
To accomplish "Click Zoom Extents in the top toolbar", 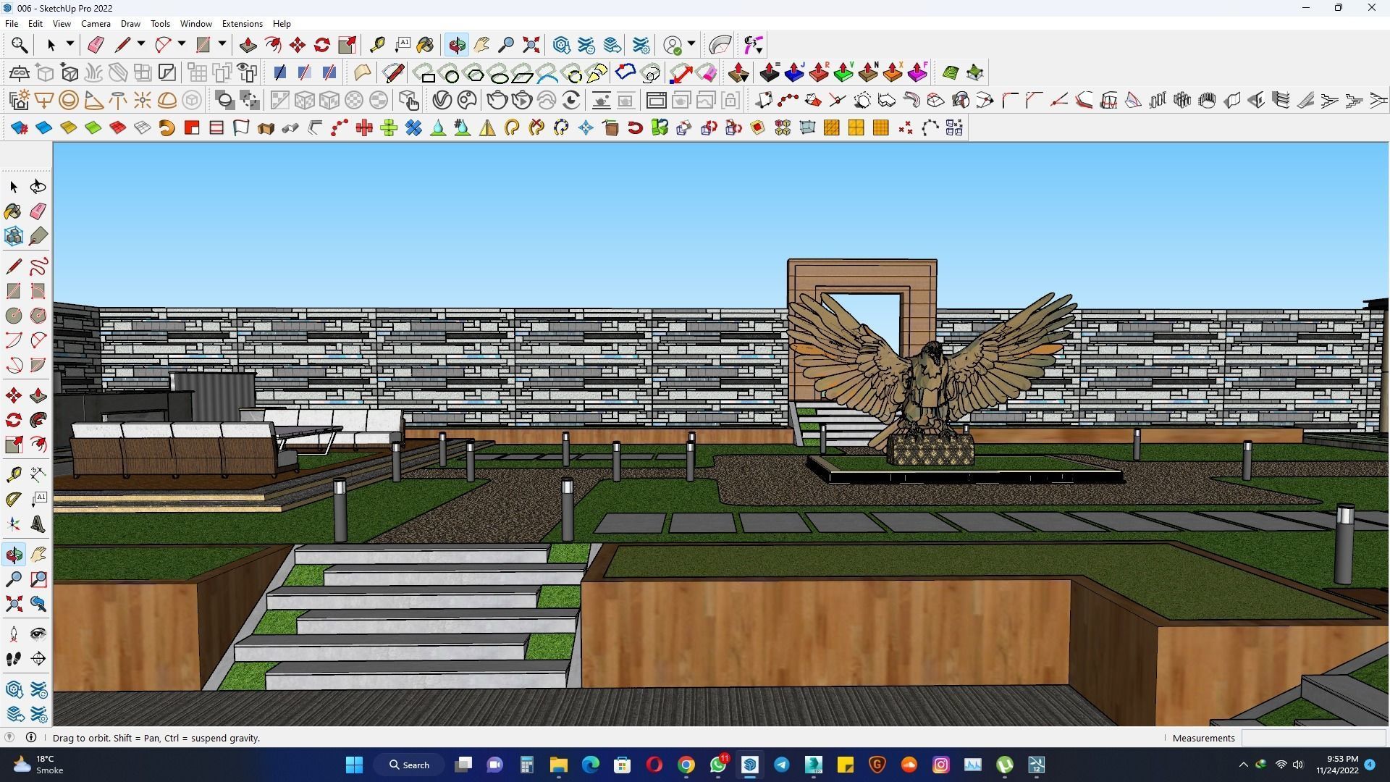I will click(x=531, y=45).
